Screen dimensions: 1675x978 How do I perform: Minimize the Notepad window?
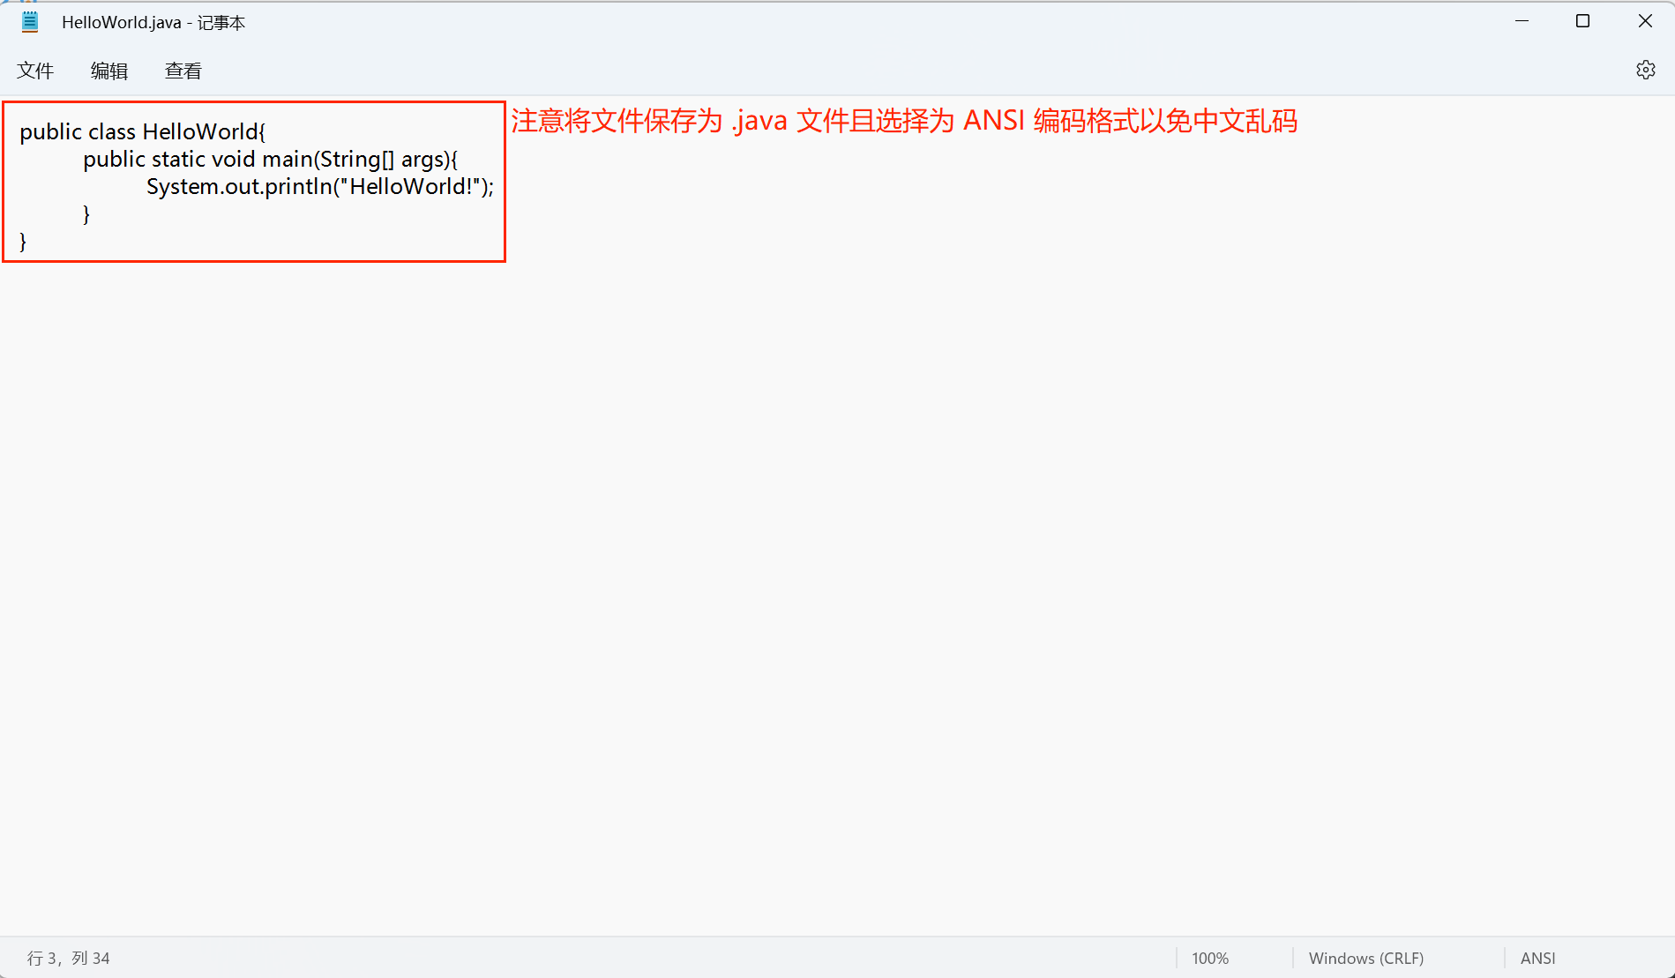tap(1522, 21)
